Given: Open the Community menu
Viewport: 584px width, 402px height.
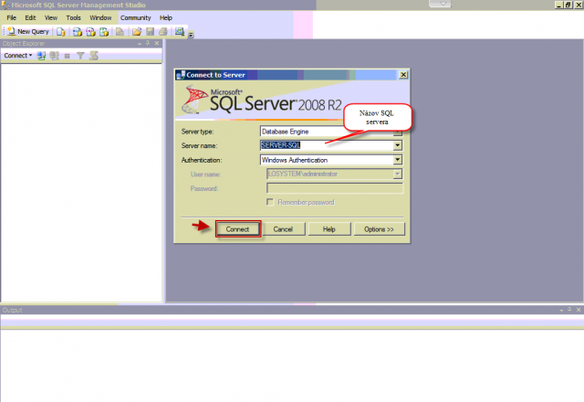Looking at the screenshot, I should (x=136, y=17).
